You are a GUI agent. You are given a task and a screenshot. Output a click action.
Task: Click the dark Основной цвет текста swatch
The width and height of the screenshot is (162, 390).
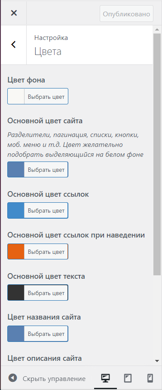16,292
